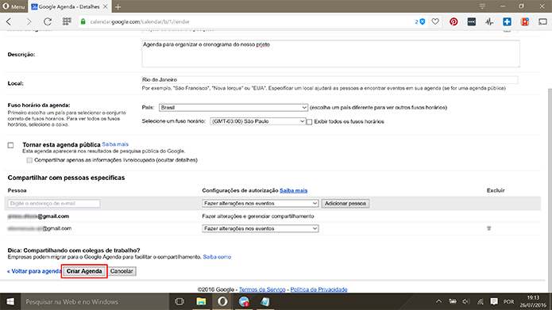Open Speed Dial grid
Image resolution: width=552 pixels, height=310 pixels.
67,21
